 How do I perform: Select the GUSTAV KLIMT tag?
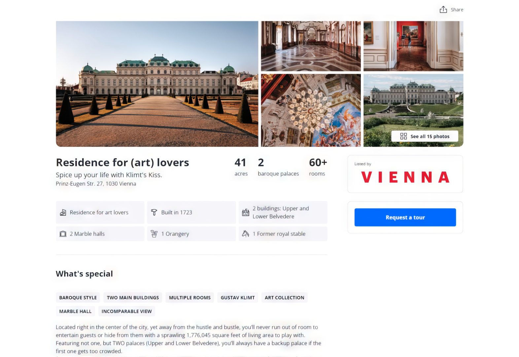click(x=238, y=297)
